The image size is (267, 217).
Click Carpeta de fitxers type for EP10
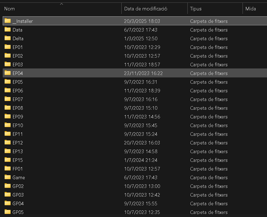209,125
